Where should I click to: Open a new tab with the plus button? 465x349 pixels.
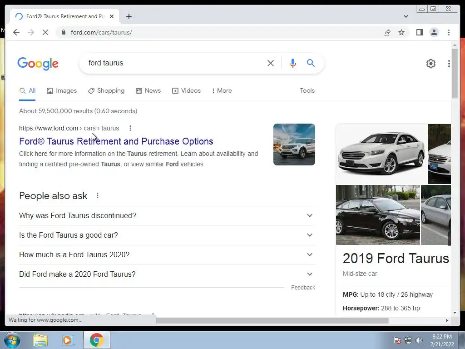coord(129,16)
